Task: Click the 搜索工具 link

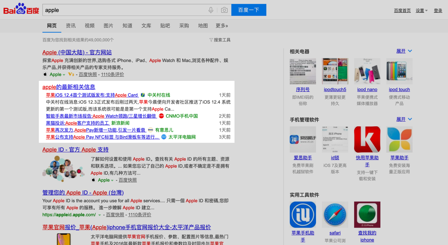Action: [x=222, y=40]
